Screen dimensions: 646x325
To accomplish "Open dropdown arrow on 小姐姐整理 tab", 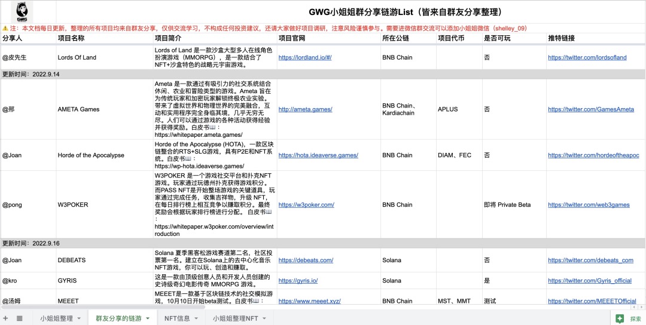I will point(78,318).
